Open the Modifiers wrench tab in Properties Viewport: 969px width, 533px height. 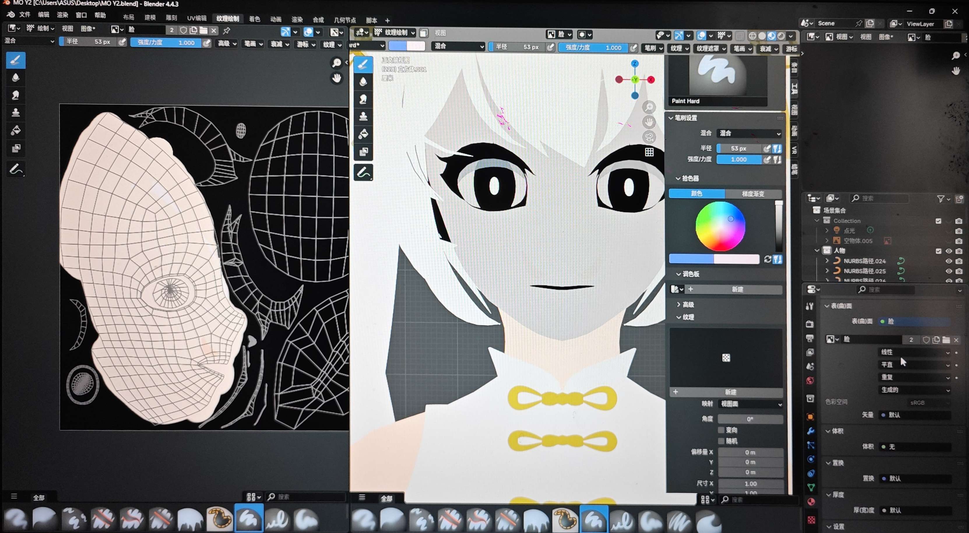[x=810, y=431]
